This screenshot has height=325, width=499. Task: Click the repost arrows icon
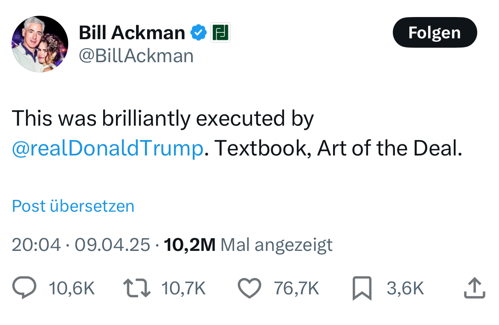136,288
